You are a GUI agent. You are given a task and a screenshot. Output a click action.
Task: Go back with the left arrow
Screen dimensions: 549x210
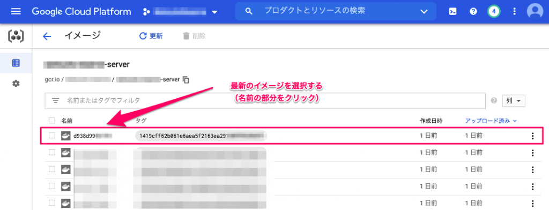tap(47, 36)
